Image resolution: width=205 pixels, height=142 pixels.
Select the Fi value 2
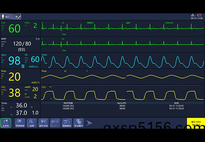35,96
